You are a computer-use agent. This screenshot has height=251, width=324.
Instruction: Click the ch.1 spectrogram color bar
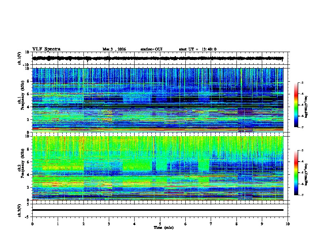296,105
